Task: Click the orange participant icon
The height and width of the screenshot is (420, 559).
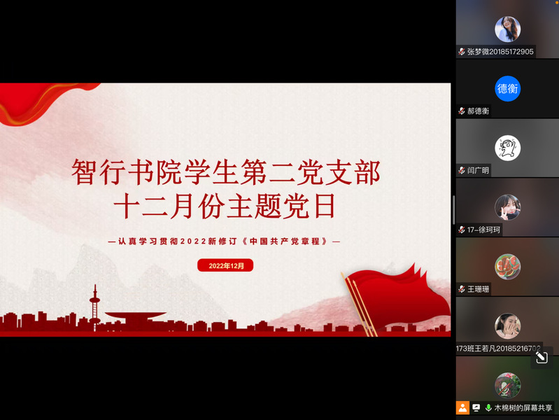Action: point(462,407)
